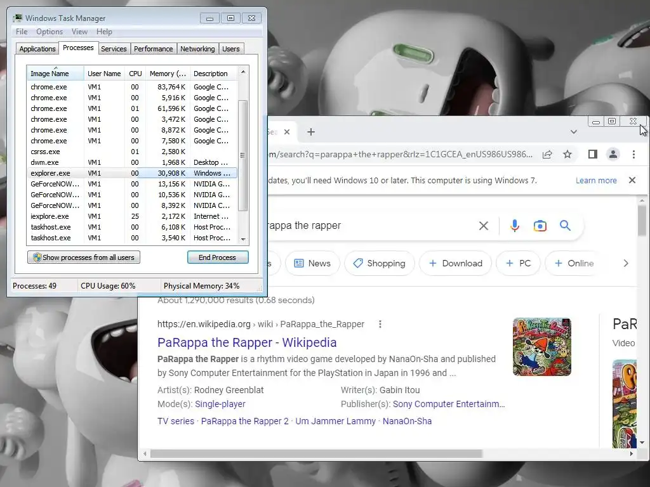Click the Chrome address bar URL
The width and height of the screenshot is (650, 487).
coord(401,155)
